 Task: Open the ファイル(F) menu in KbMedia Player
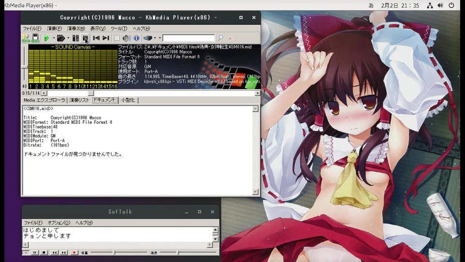(x=32, y=29)
